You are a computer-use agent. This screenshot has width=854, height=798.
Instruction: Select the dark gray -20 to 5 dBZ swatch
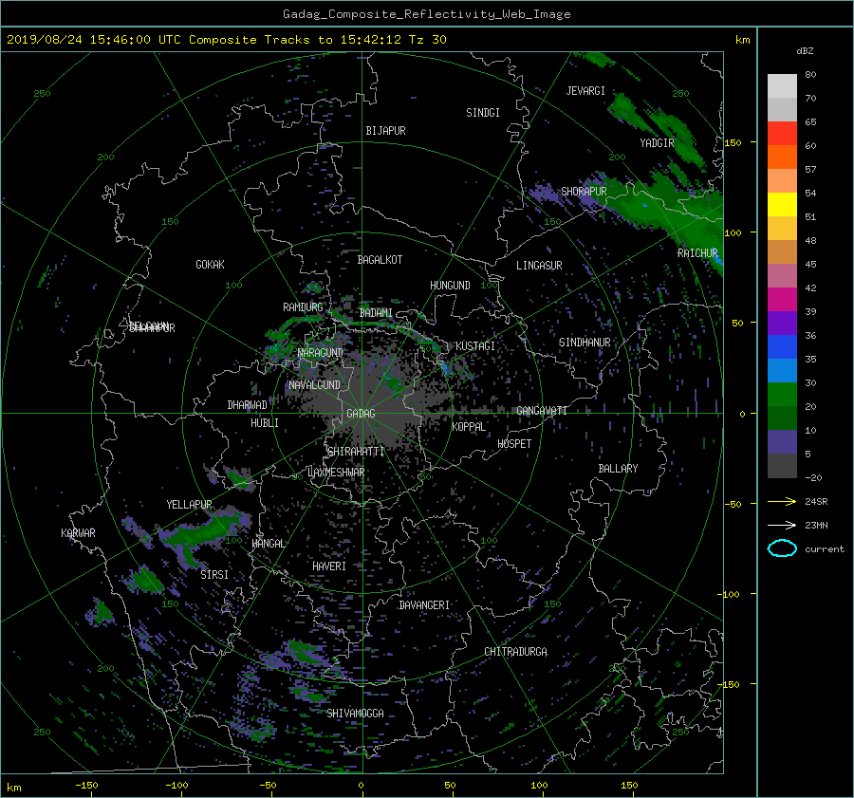(x=782, y=466)
